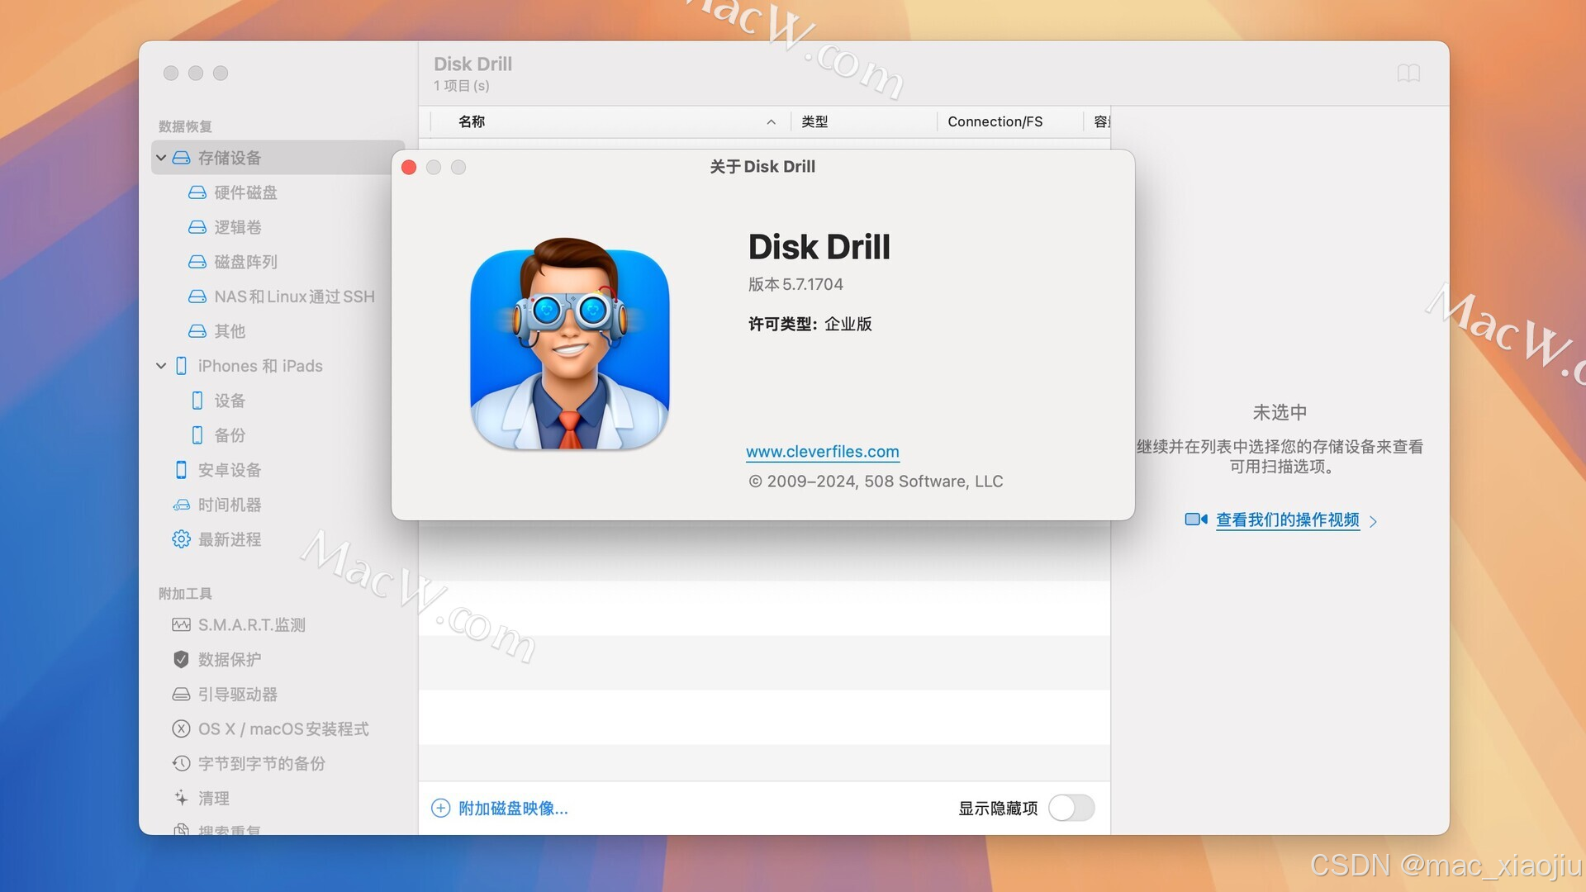Select 最新进程 in the sidebar
The image size is (1586, 892).
tap(230, 539)
